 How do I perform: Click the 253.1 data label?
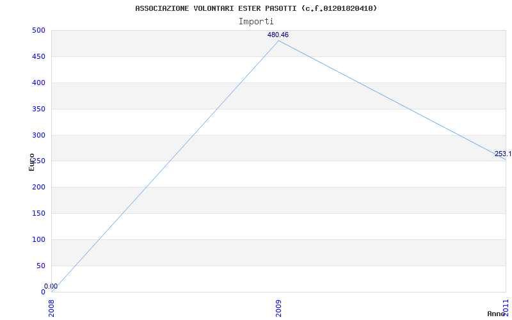click(503, 154)
